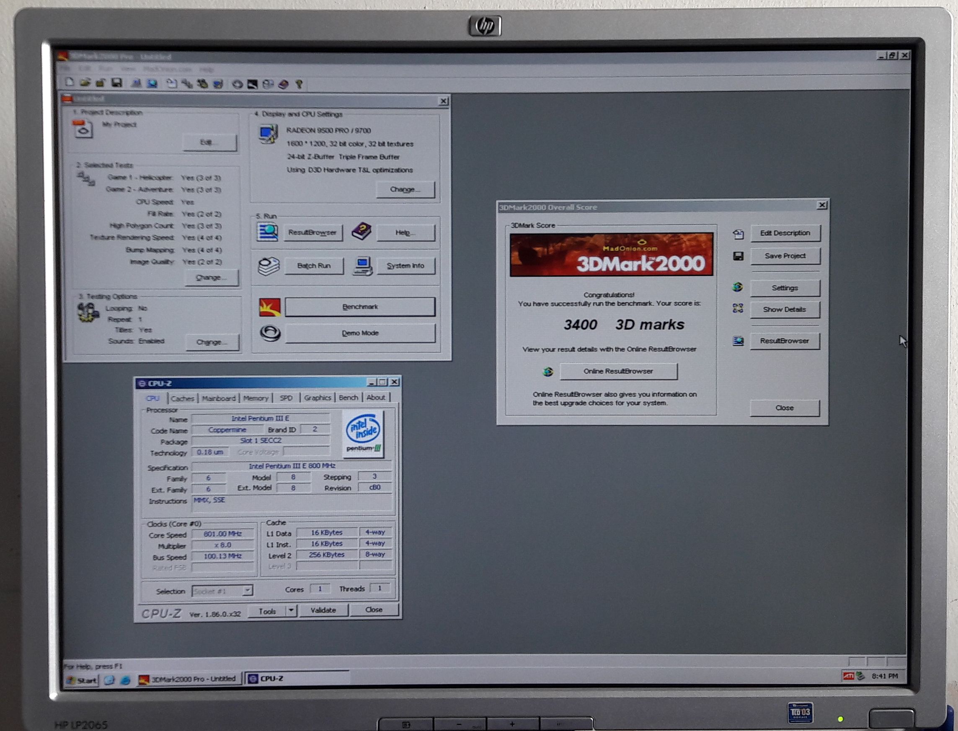The height and width of the screenshot is (731, 958).
Task: Click Settings button in score dialog
Action: pyautogui.click(x=785, y=288)
